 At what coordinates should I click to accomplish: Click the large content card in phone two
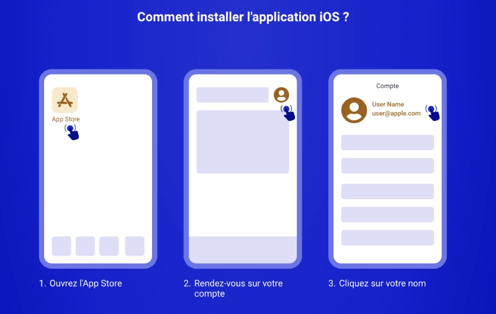243,141
